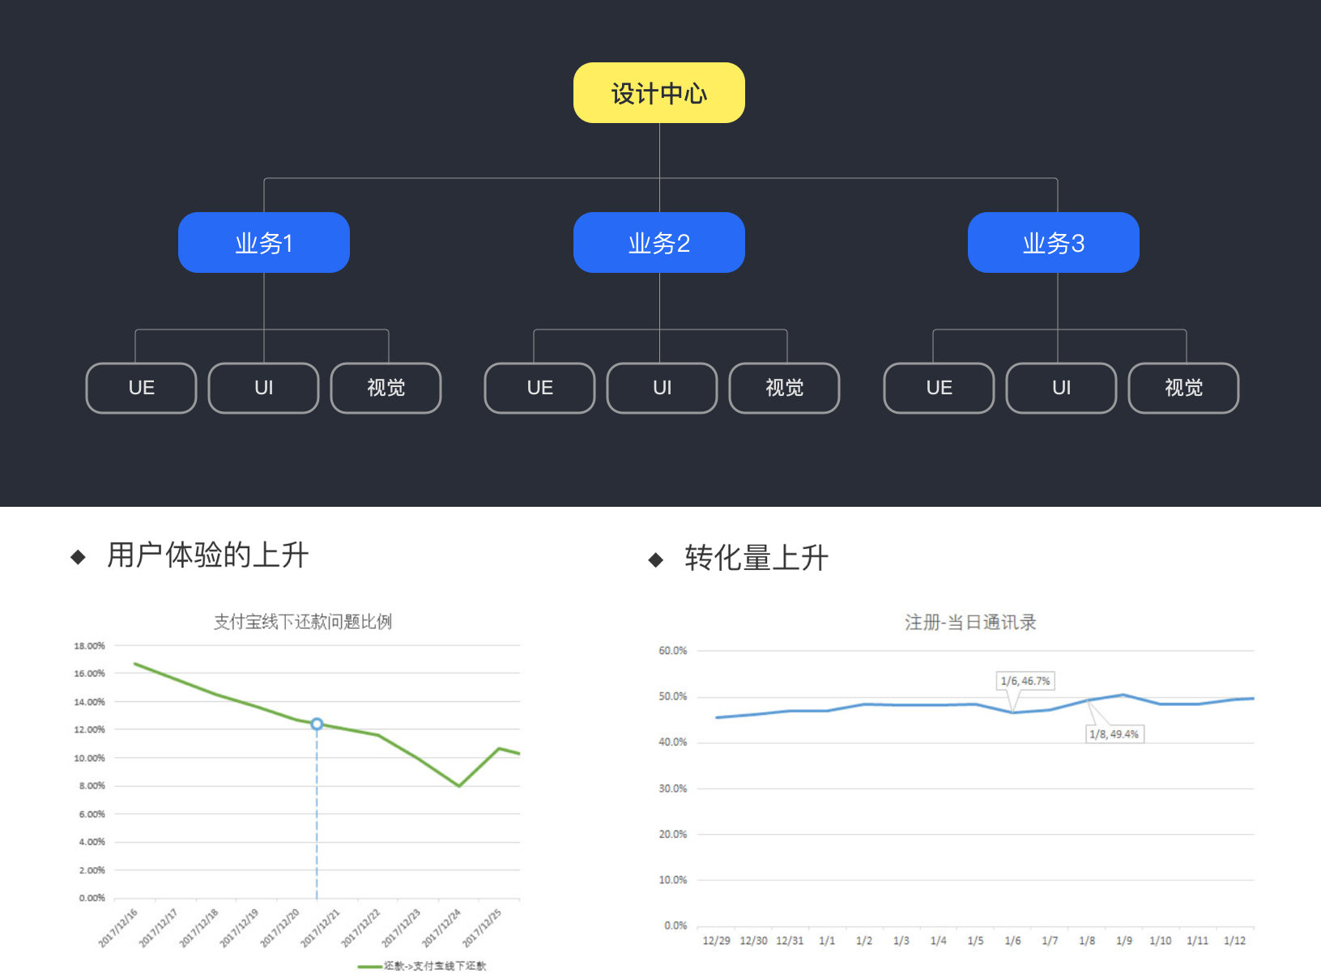Image resolution: width=1321 pixels, height=978 pixels.
Task: Choose the 视觉 box under 业务2
Action: [x=785, y=388]
